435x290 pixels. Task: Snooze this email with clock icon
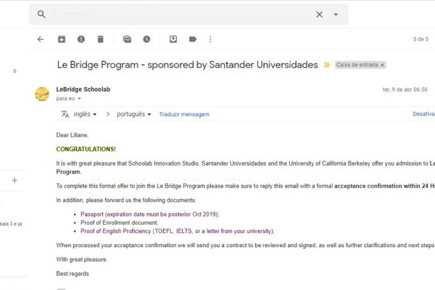click(147, 39)
